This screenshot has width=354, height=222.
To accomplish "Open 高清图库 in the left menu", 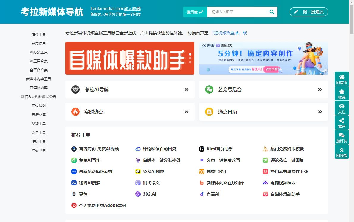I will coord(39,114).
